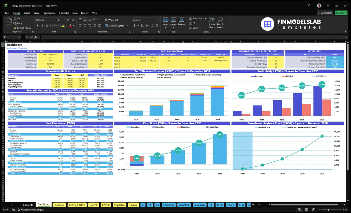351x213 pixels.
Task: Click the Insert cells icon
Action: pos(166,20)
